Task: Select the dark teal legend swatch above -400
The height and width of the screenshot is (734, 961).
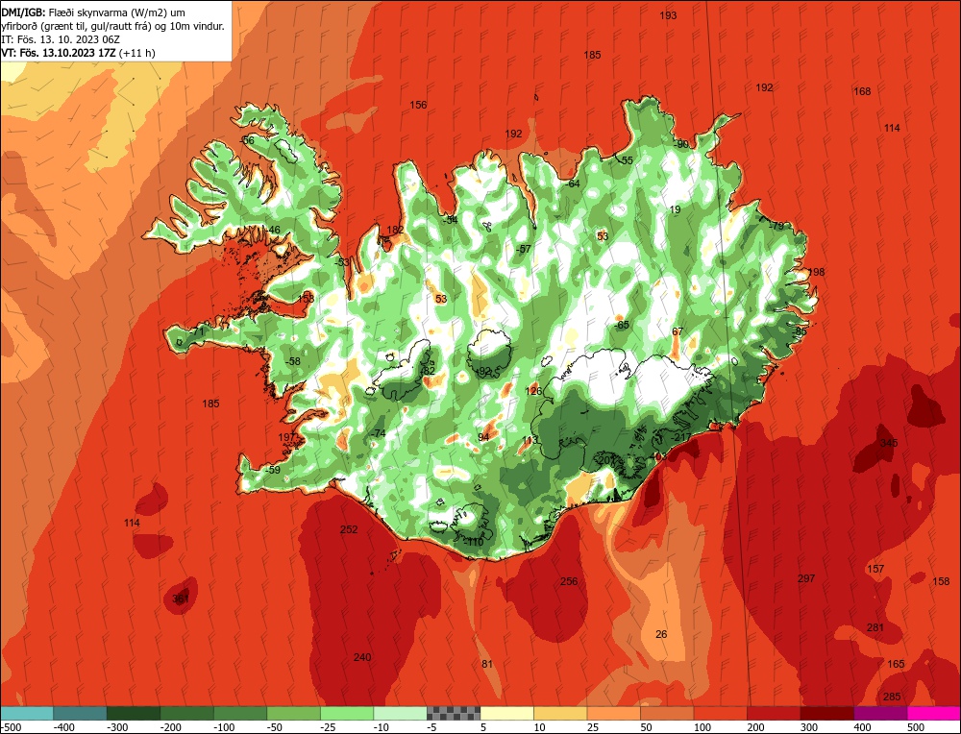Action: pos(80,713)
